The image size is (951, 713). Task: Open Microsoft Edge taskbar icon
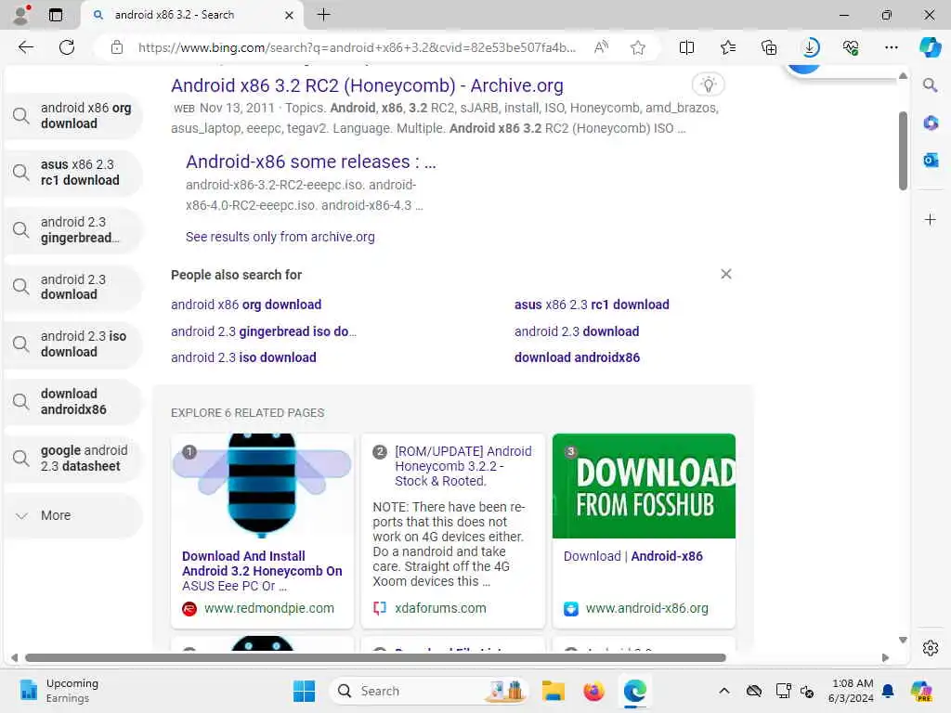(x=634, y=691)
